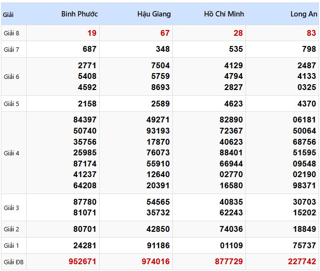Click the Bình Phước column header
The image size is (320, 271).
(79, 14)
